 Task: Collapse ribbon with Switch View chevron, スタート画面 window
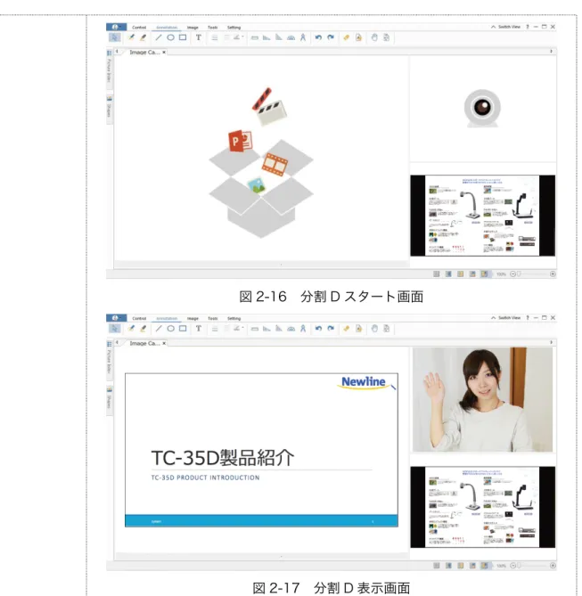[493, 27]
